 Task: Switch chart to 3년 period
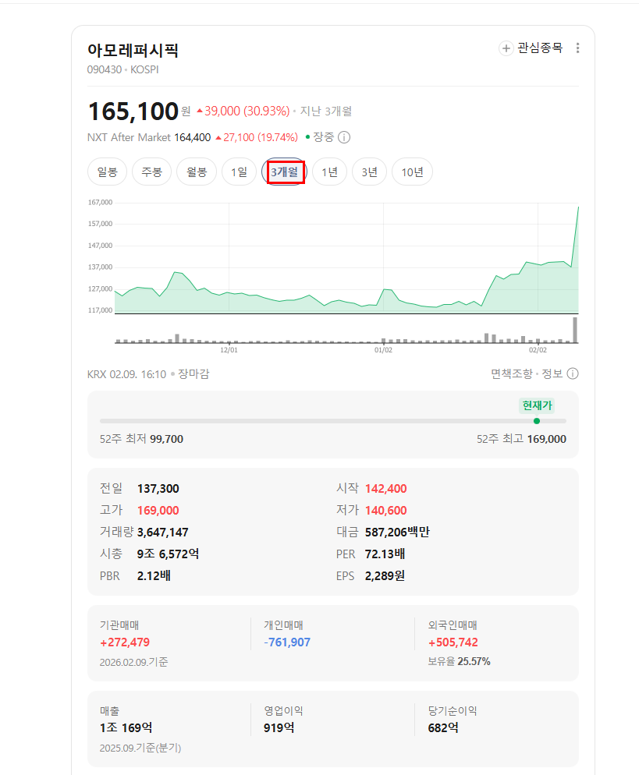click(369, 172)
